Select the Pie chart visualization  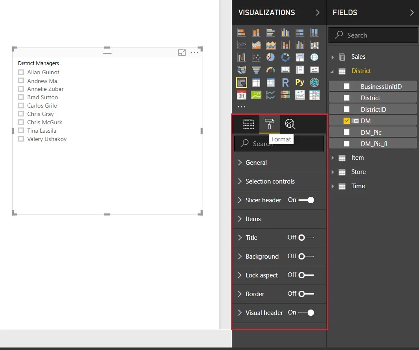(x=271, y=57)
